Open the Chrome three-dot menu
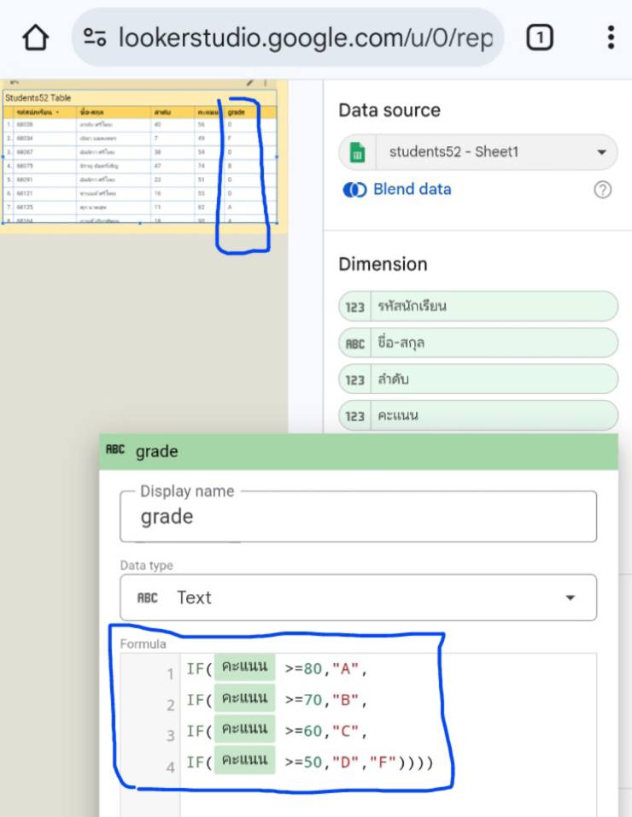 click(x=610, y=38)
